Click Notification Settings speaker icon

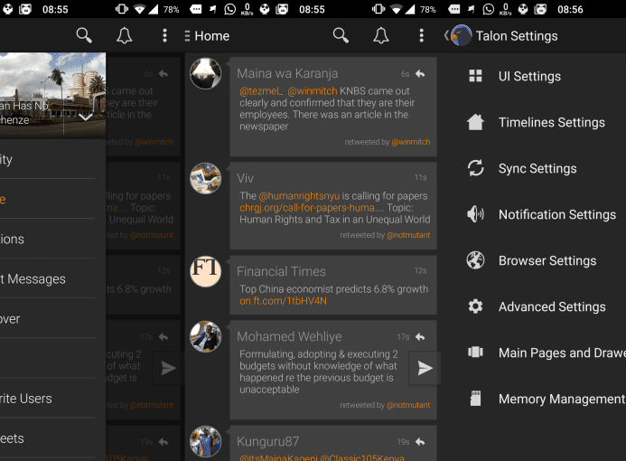click(x=475, y=214)
